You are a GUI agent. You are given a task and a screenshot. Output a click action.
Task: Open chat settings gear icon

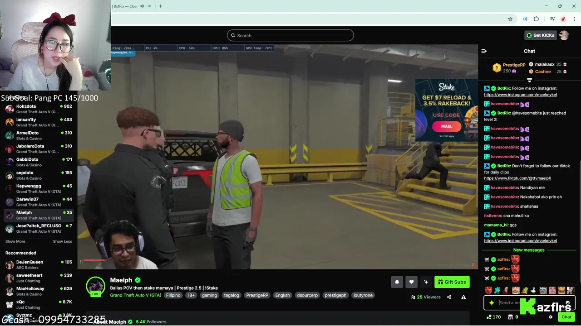(551, 317)
